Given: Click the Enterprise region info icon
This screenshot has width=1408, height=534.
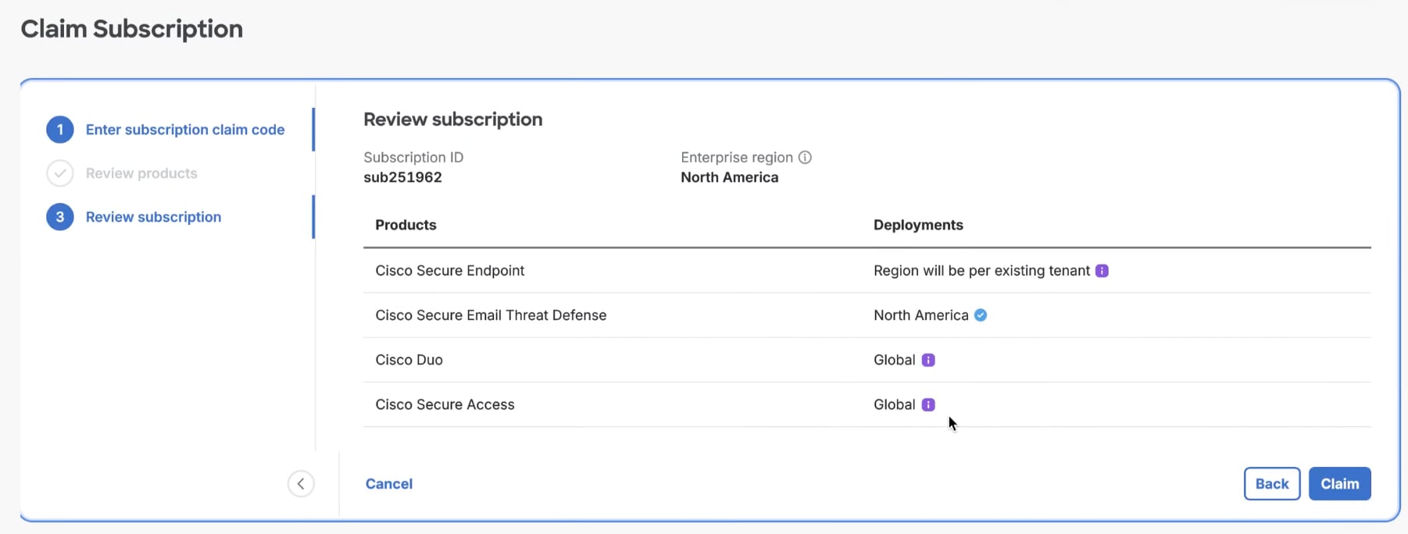Looking at the screenshot, I should 805,157.
